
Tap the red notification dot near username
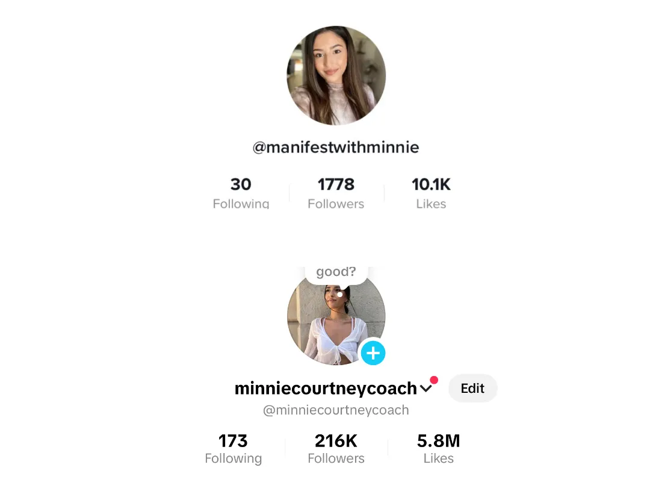pos(434,380)
